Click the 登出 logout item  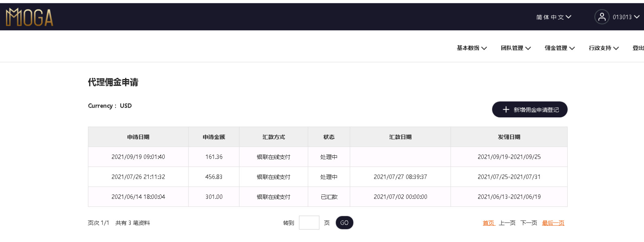pos(638,48)
